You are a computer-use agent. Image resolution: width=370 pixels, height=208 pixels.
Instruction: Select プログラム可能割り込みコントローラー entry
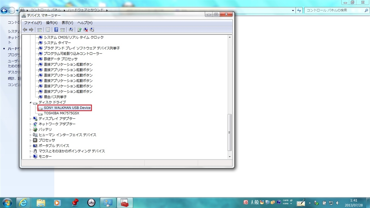coord(73,53)
